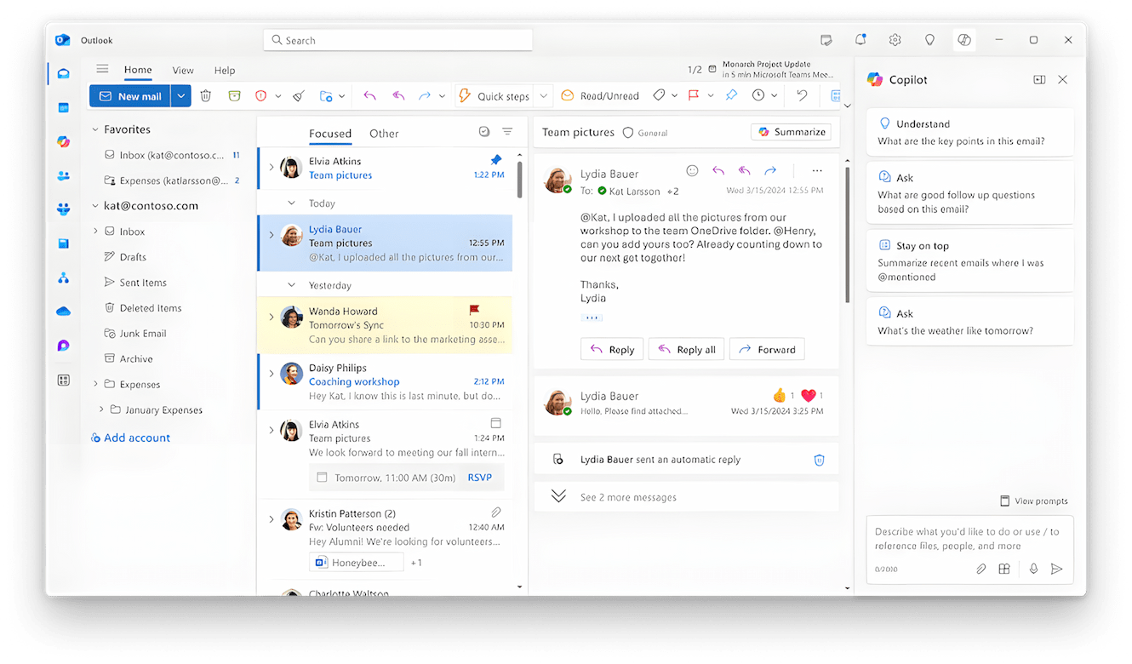
Task: Click the Reply all button below message
Action: coord(686,349)
